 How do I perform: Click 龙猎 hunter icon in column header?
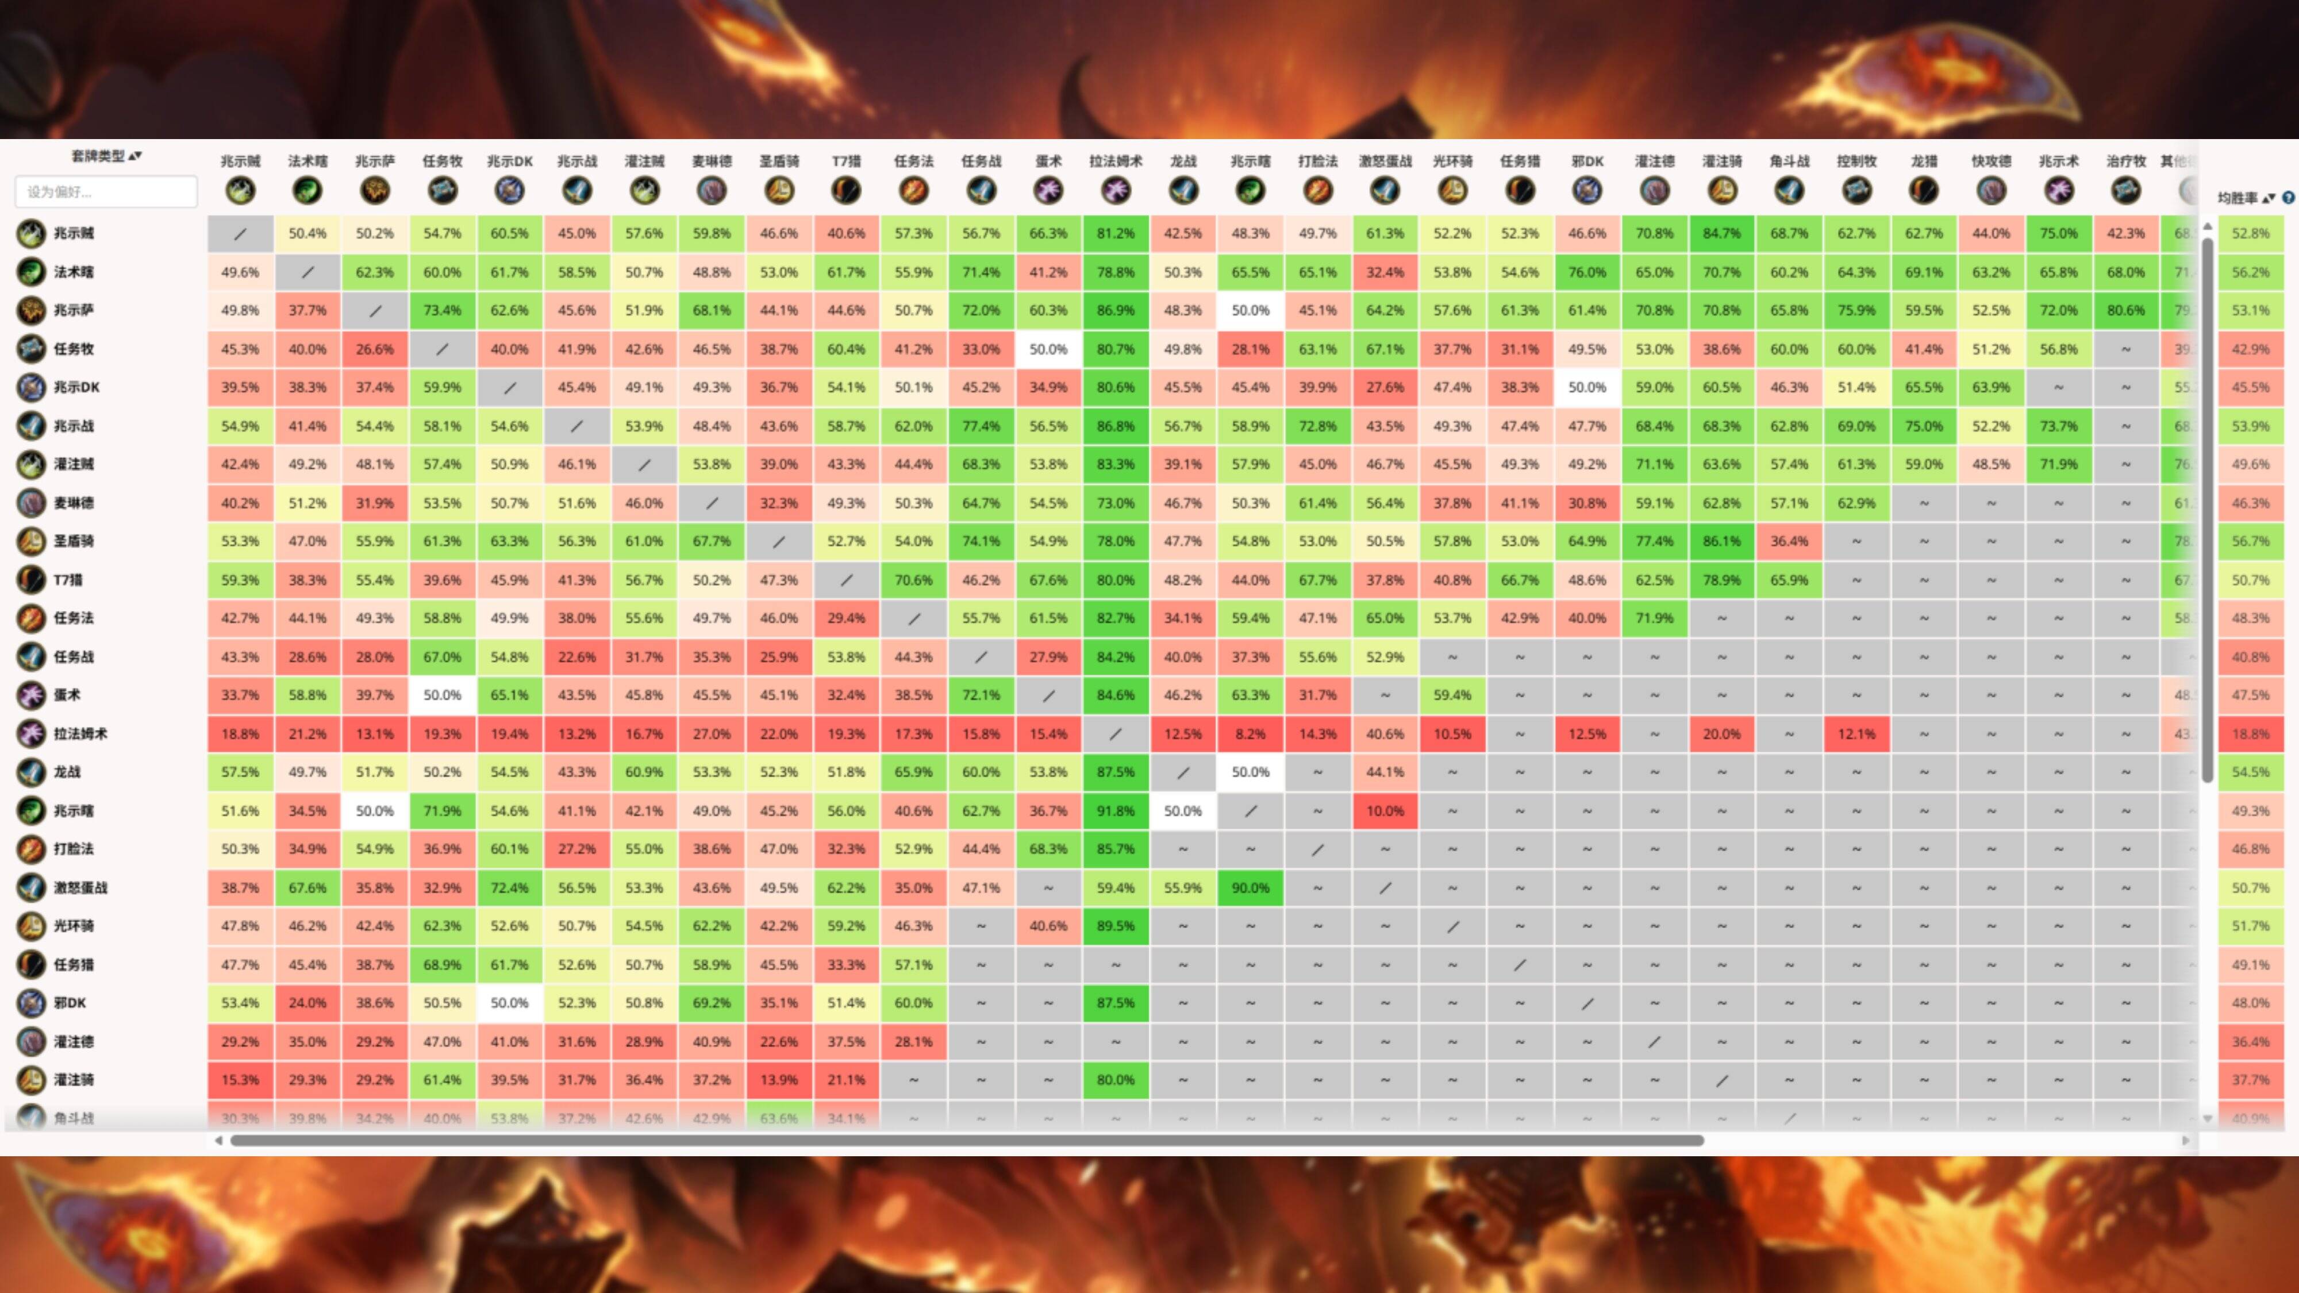click(x=1923, y=190)
